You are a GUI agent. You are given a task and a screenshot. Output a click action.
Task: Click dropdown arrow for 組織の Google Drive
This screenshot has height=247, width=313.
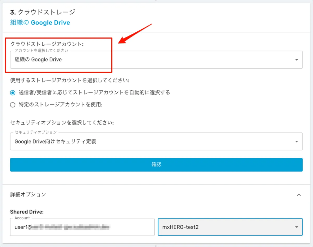[297, 60]
